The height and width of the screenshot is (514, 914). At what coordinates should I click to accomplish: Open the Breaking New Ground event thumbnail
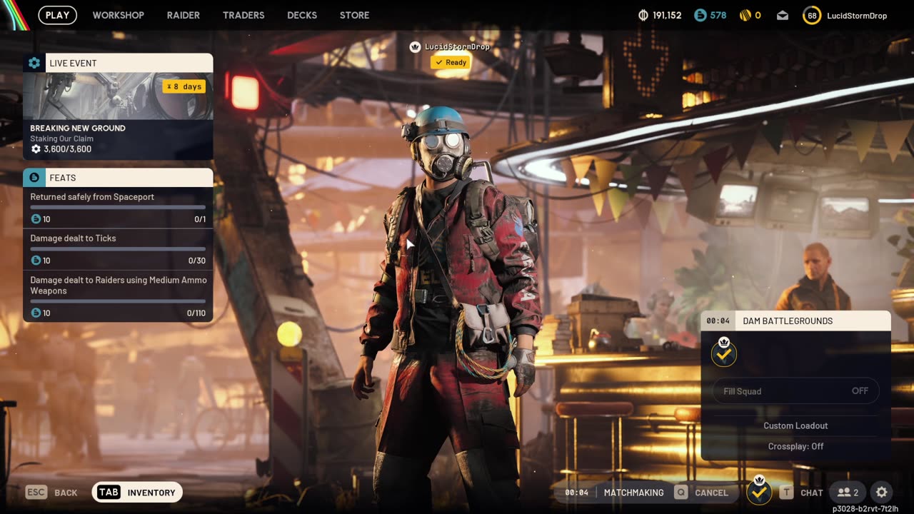(118, 96)
